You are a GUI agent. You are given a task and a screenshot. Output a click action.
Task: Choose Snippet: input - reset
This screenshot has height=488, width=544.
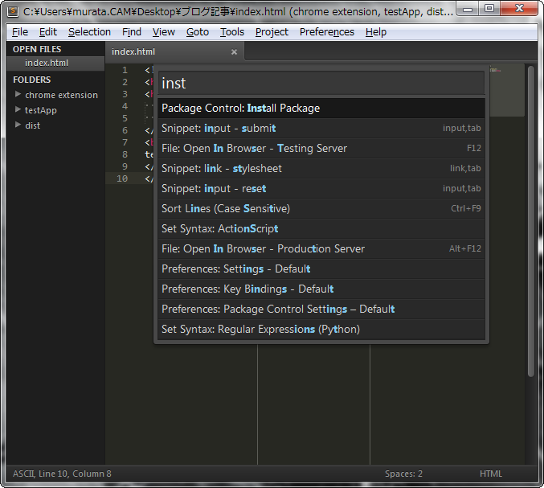pyautogui.click(x=321, y=188)
